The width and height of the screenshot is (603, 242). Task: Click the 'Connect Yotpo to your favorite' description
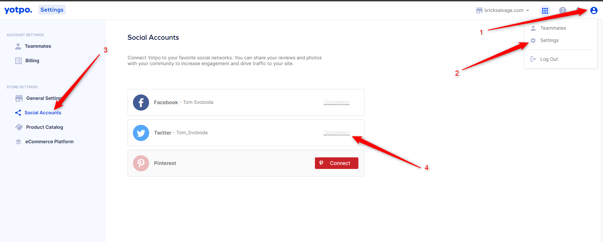point(225,61)
